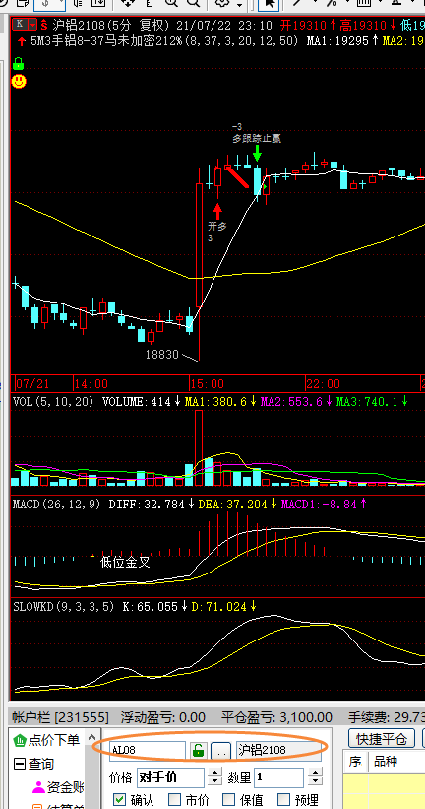Image resolution: width=425 pixels, height=809 pixels.
Task: Enable the 市价 checkbox
Action: (175, 800)
